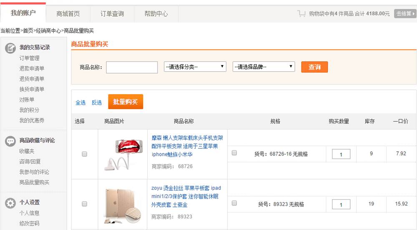The width and height of the screenshot is (417, 230).
Task: Click the 去结算 checkout button
Action: (405, 14)
